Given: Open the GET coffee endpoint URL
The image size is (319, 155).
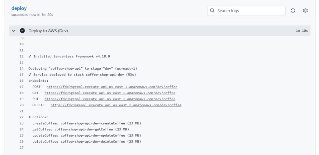Looking at the screenshot, I should click(110, 93).
